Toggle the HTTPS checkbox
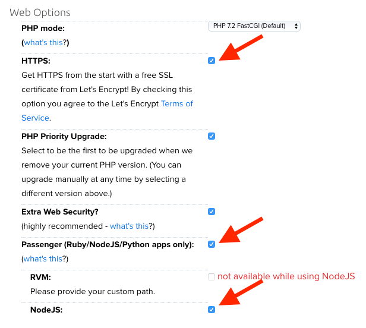This screenshot has height=328, width=366. coord(212,61)
